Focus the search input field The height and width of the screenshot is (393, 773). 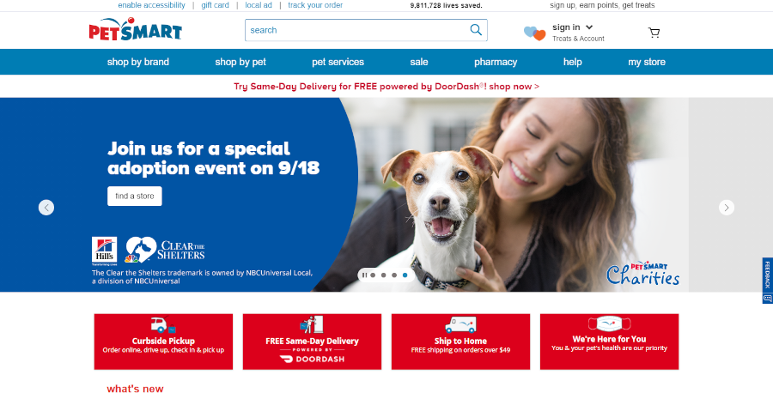(x=357, y=30)
